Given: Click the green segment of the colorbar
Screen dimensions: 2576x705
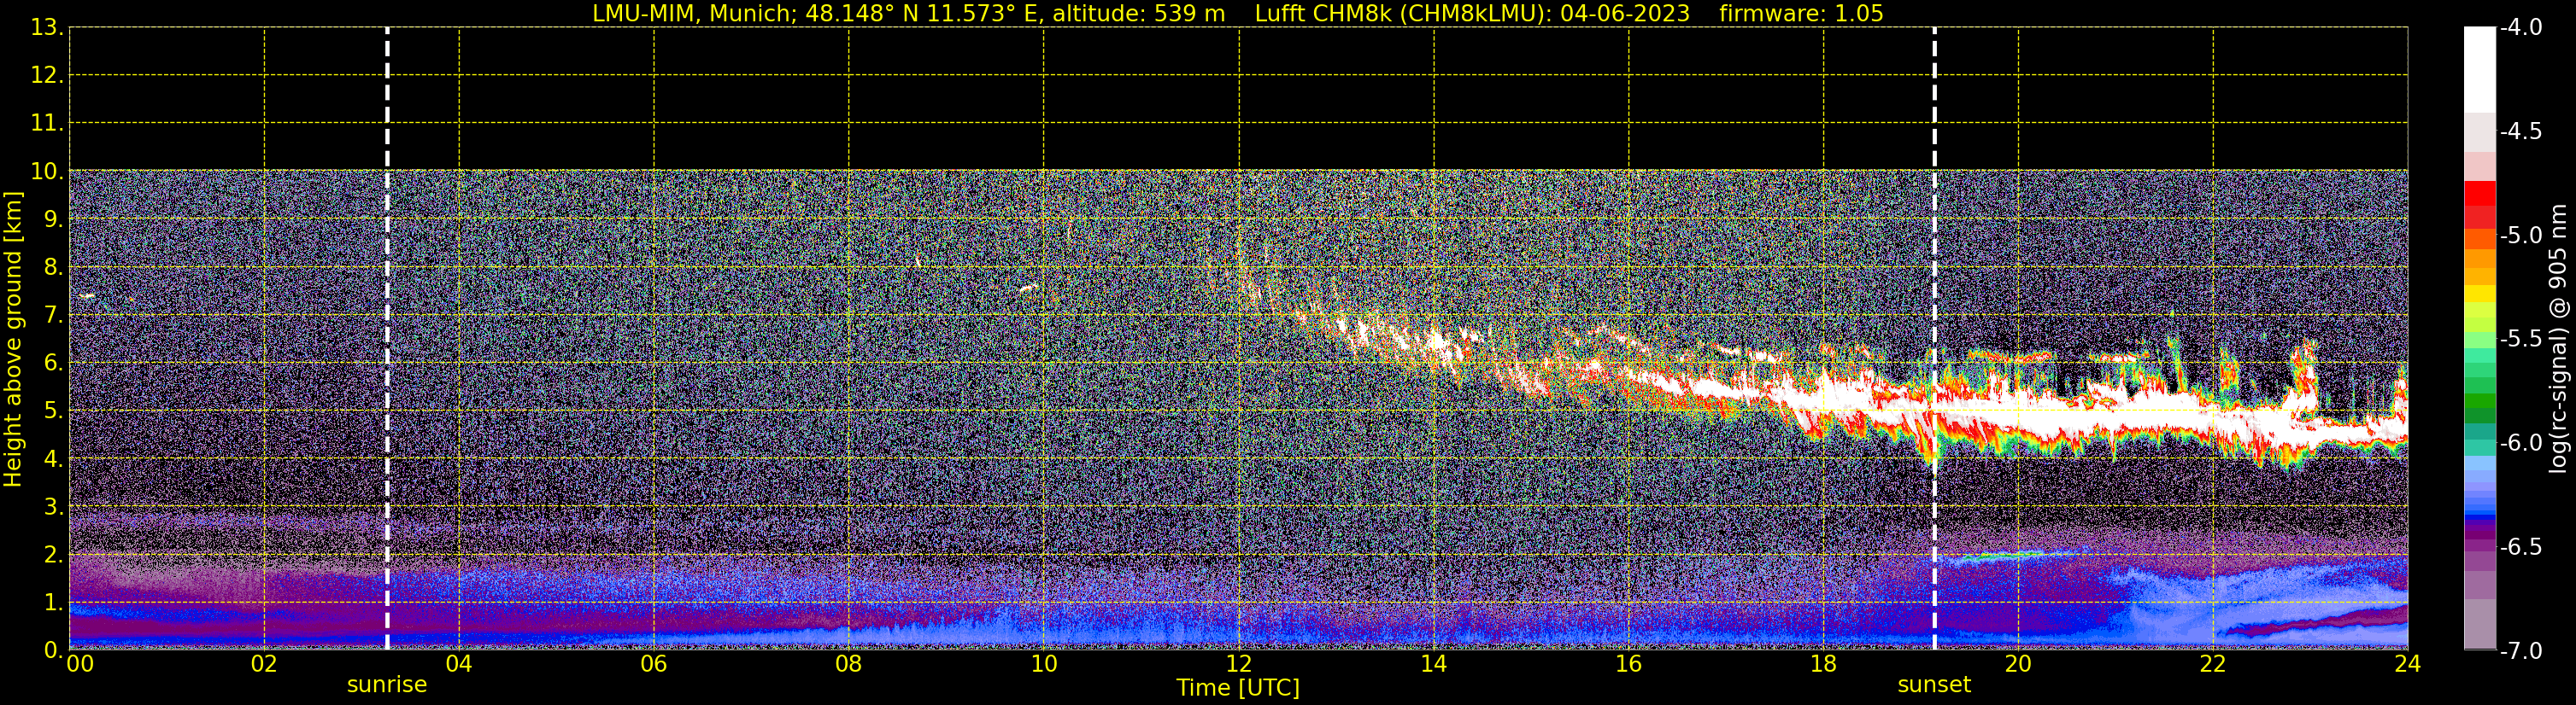Looking at the screenshot, I should (x=2480, y=401).
